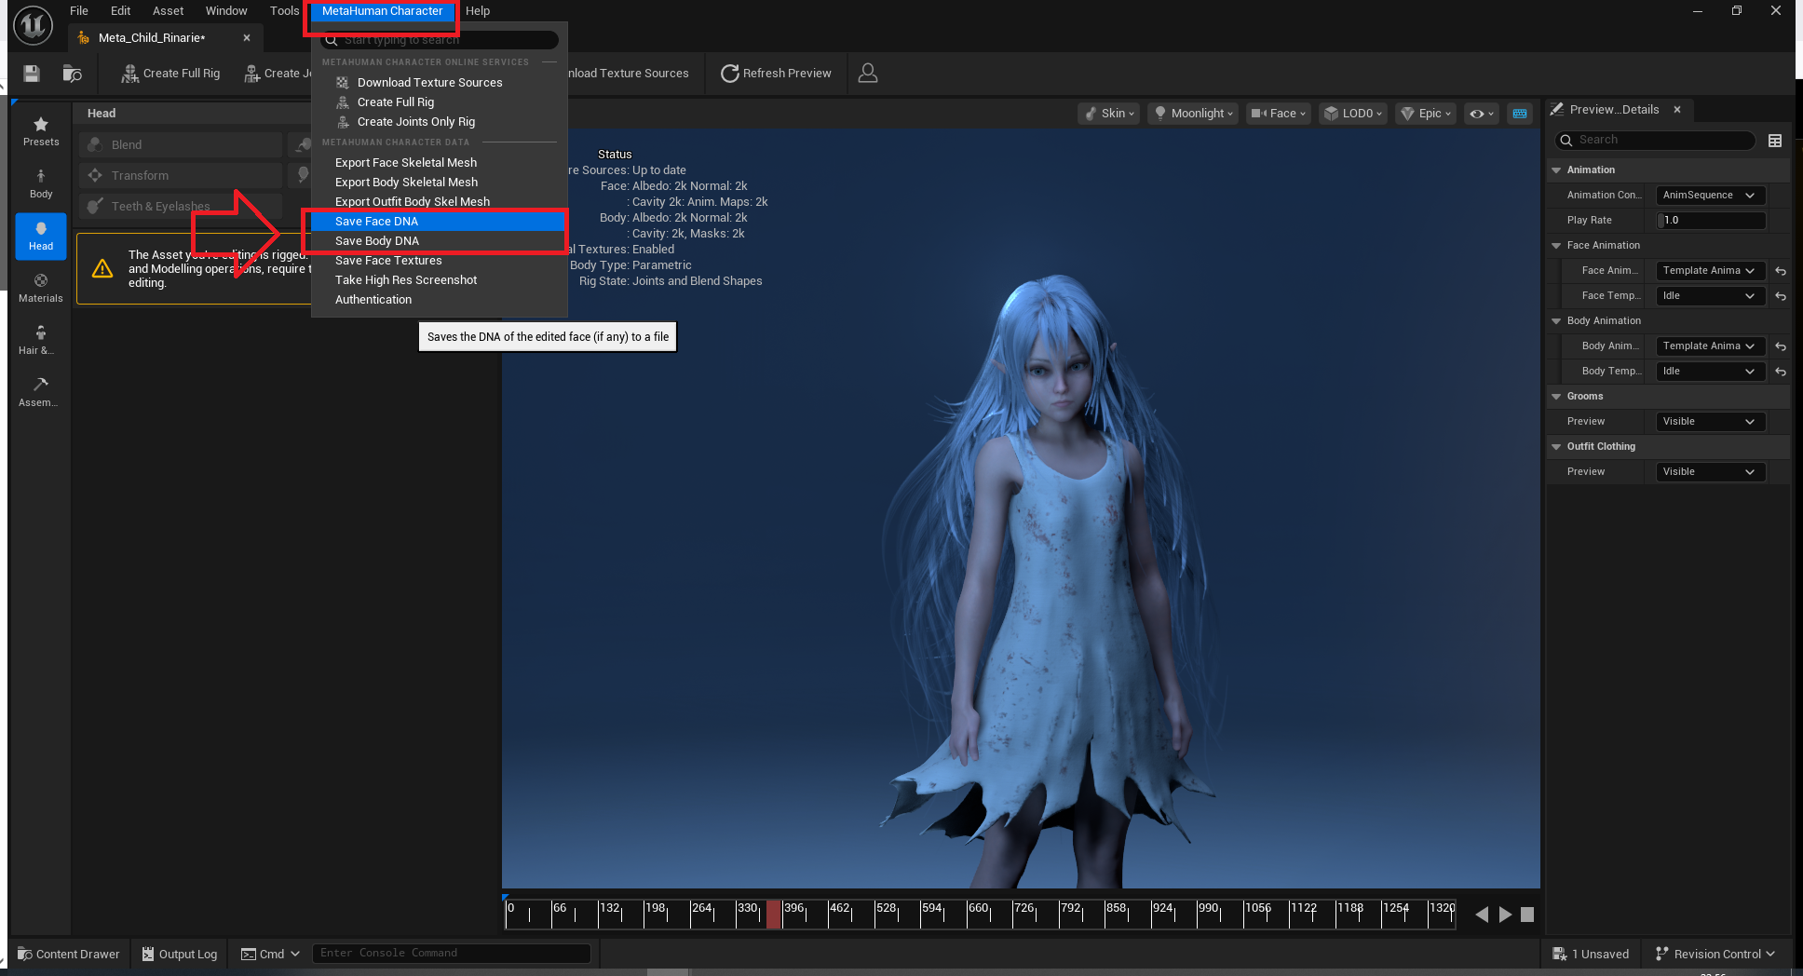This screenshot has height=976, width=1803.
Task: Open the Assembly panel with the hammer icon
Action: [38, 391]
